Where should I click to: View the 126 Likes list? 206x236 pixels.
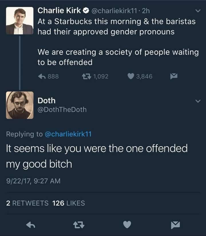click(x=69, y=203)
